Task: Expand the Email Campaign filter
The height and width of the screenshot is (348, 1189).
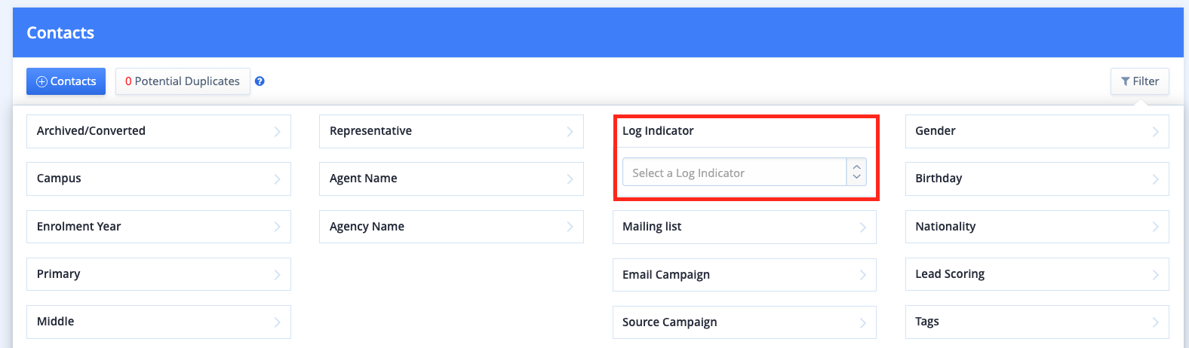Action: [x=744, y=275]
